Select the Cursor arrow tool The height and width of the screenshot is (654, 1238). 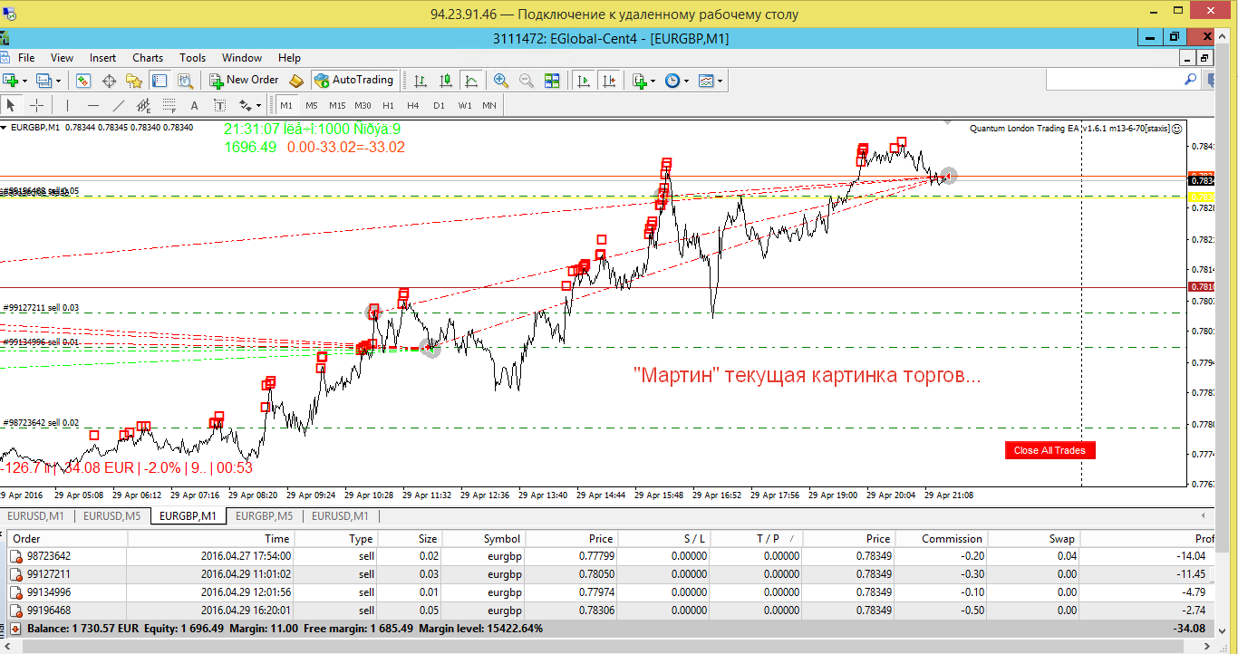(13, 105)
